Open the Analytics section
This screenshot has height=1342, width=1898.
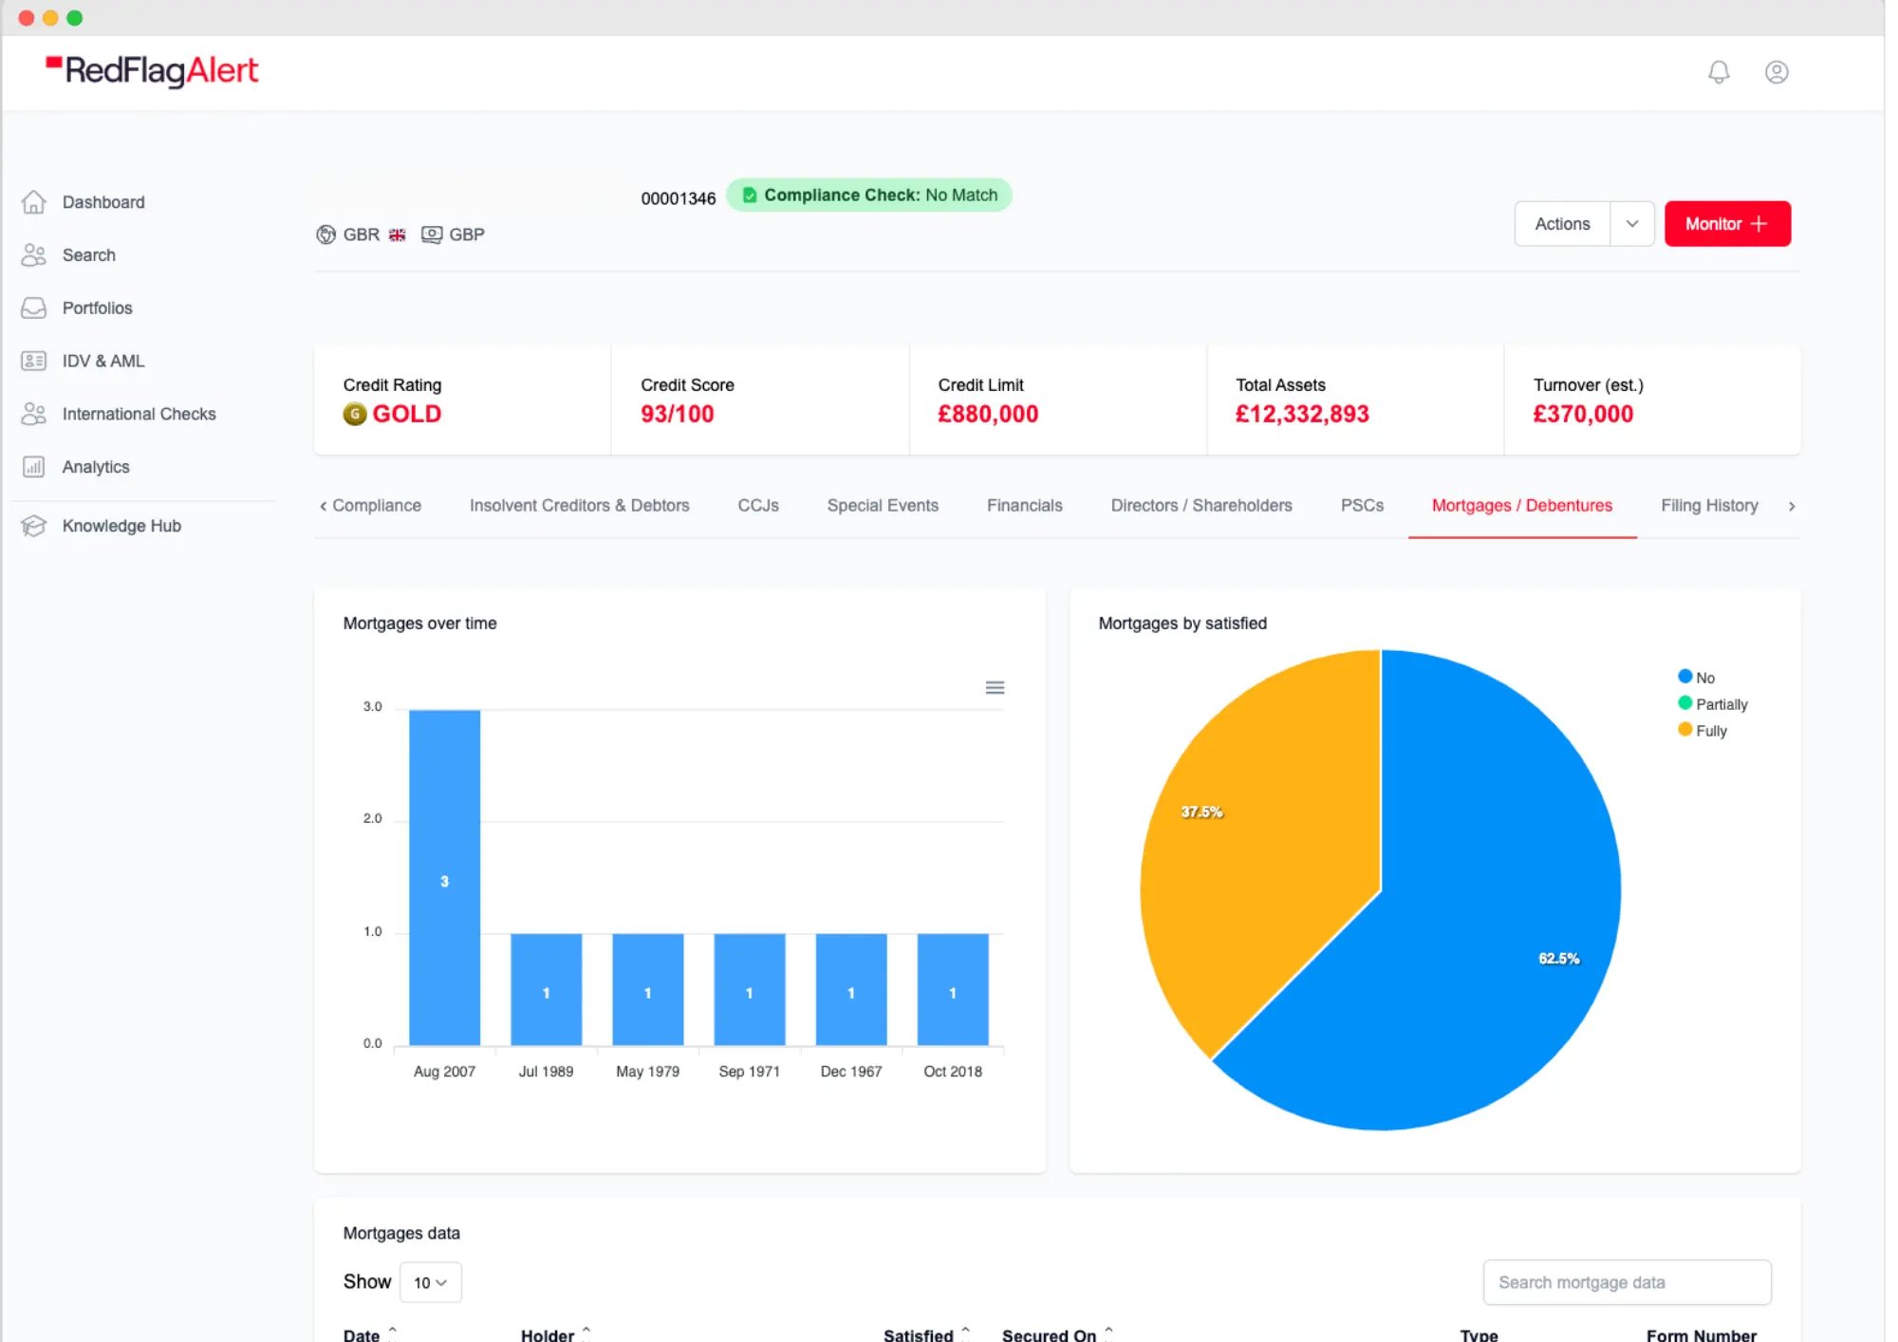click(96, 467)
